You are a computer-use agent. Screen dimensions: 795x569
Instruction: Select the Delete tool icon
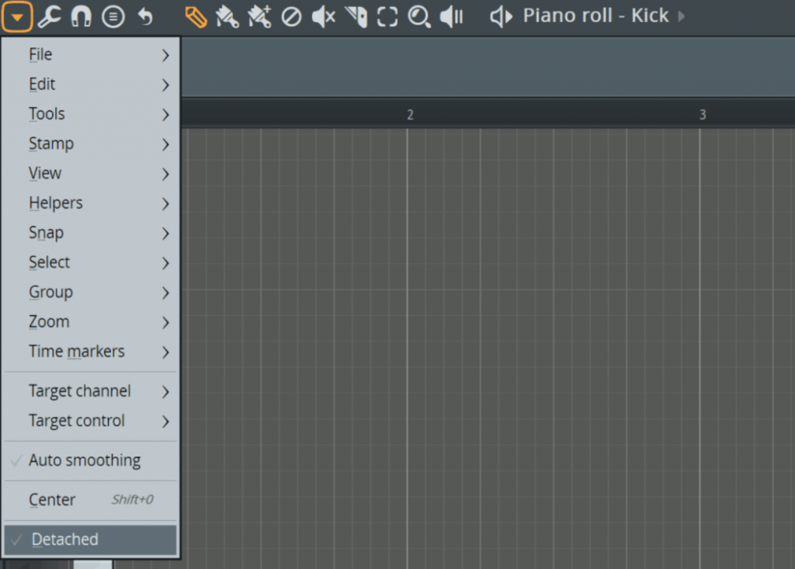[x=291, y=16]
